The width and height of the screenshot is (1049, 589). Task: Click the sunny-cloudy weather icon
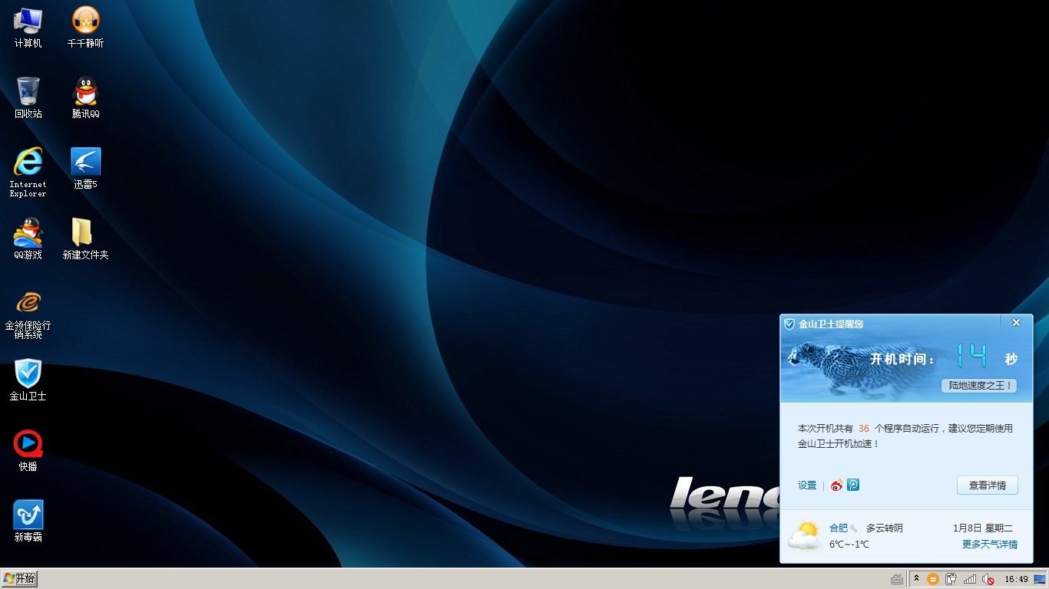pyautogui.click(x=804, y=535)
